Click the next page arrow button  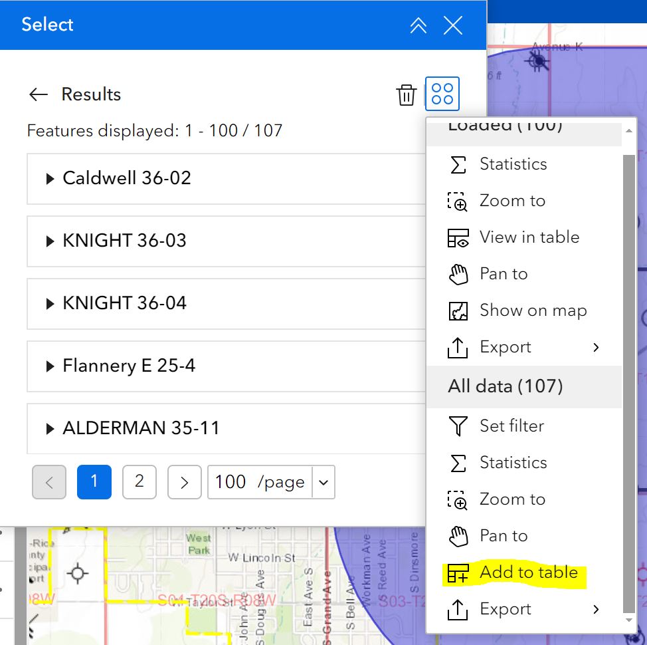click(183, 482)
